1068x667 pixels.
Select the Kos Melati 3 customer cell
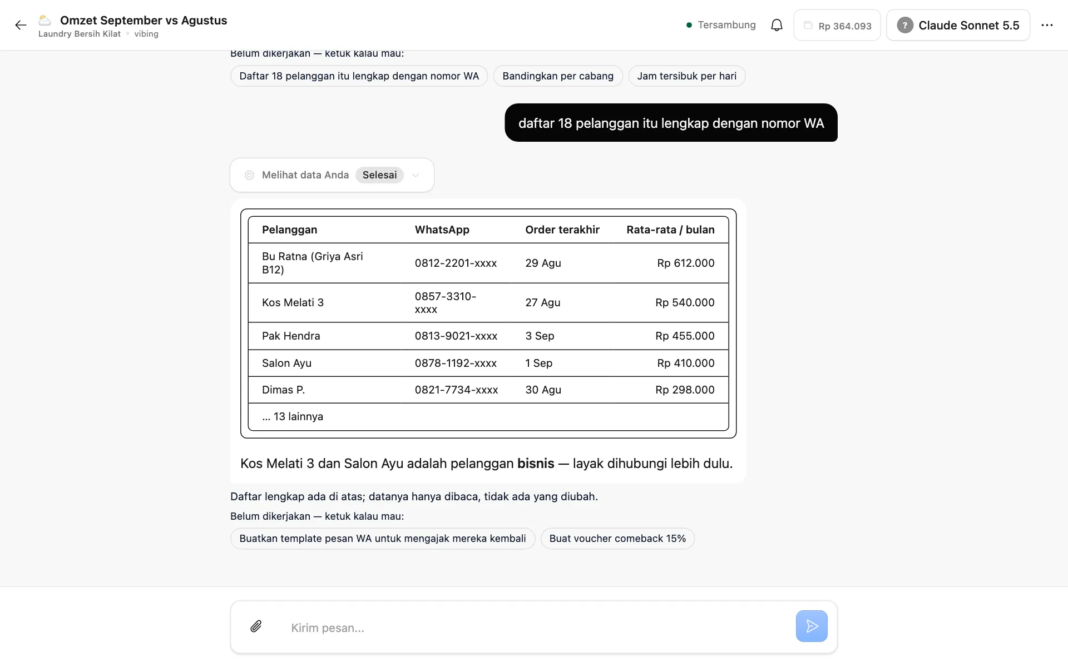pyautogui.click(x=324, y=302)
